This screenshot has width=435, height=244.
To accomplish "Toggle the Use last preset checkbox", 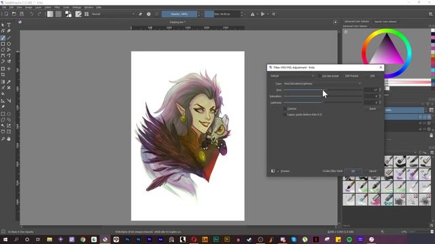I will pos(320,76).
